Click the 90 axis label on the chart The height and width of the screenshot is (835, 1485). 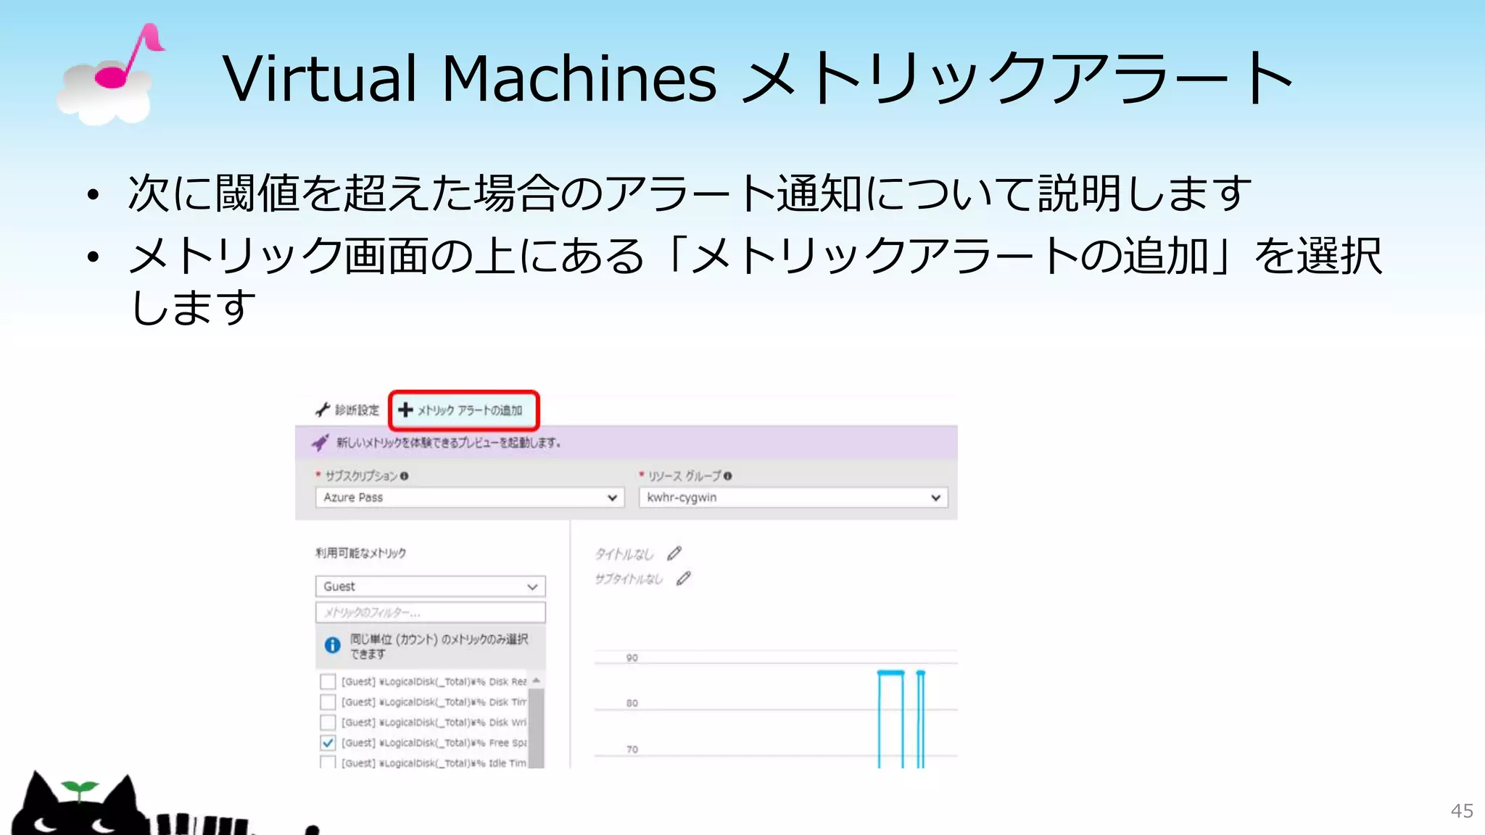tap(632, 657)
